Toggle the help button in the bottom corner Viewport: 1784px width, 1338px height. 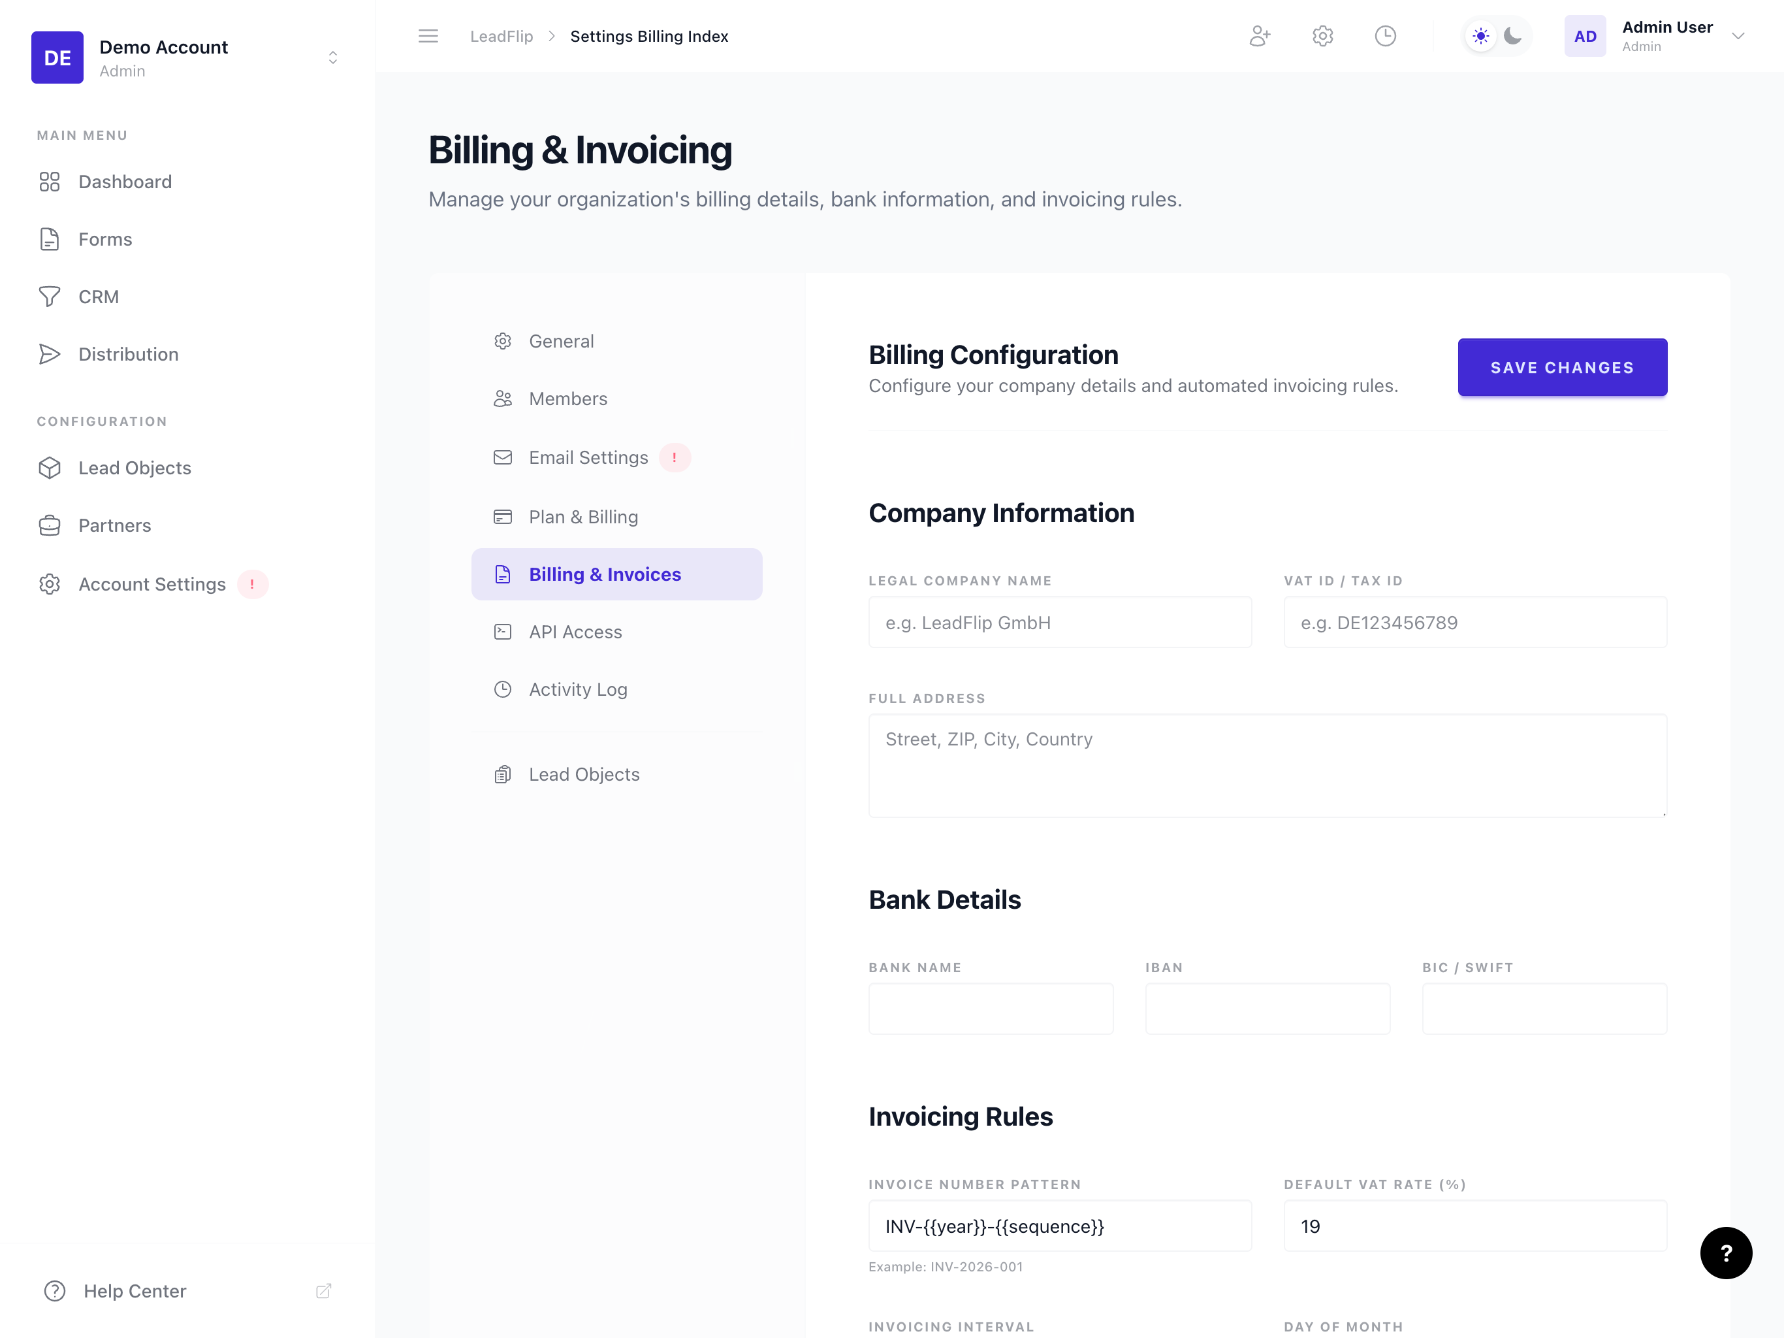pyautogui.click(x=1726, y=1253)
